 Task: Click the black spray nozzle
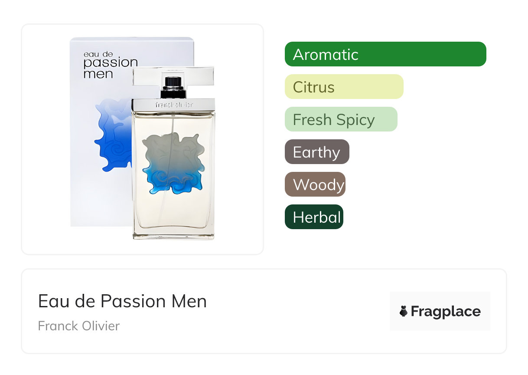173,87
